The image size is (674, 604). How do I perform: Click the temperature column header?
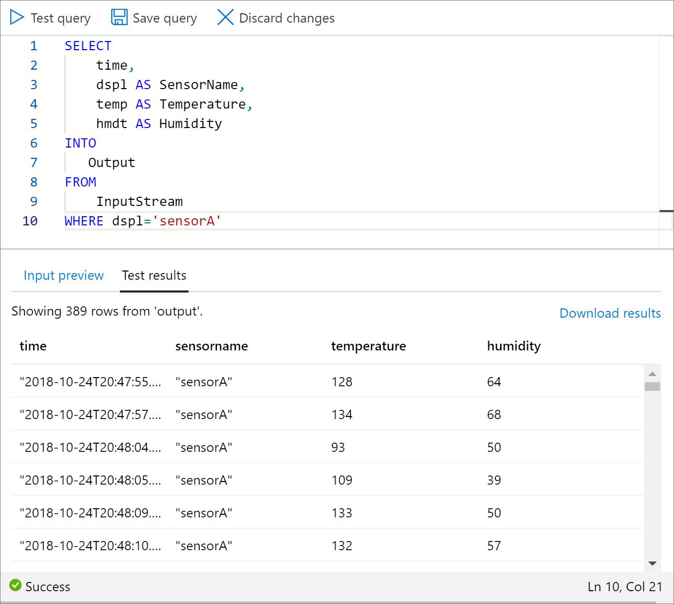pos(368,346)
